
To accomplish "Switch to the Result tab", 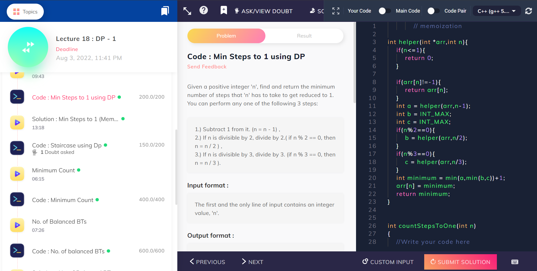I will coord(304,36).
